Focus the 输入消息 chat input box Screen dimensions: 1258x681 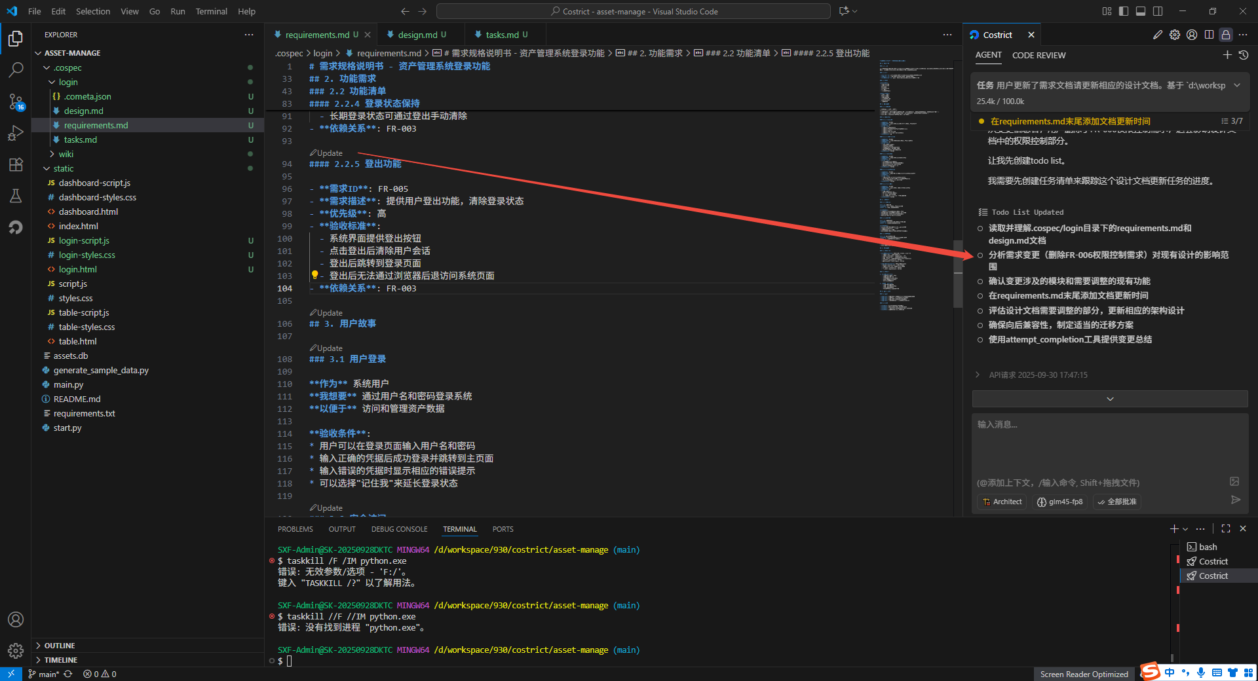1101,445
